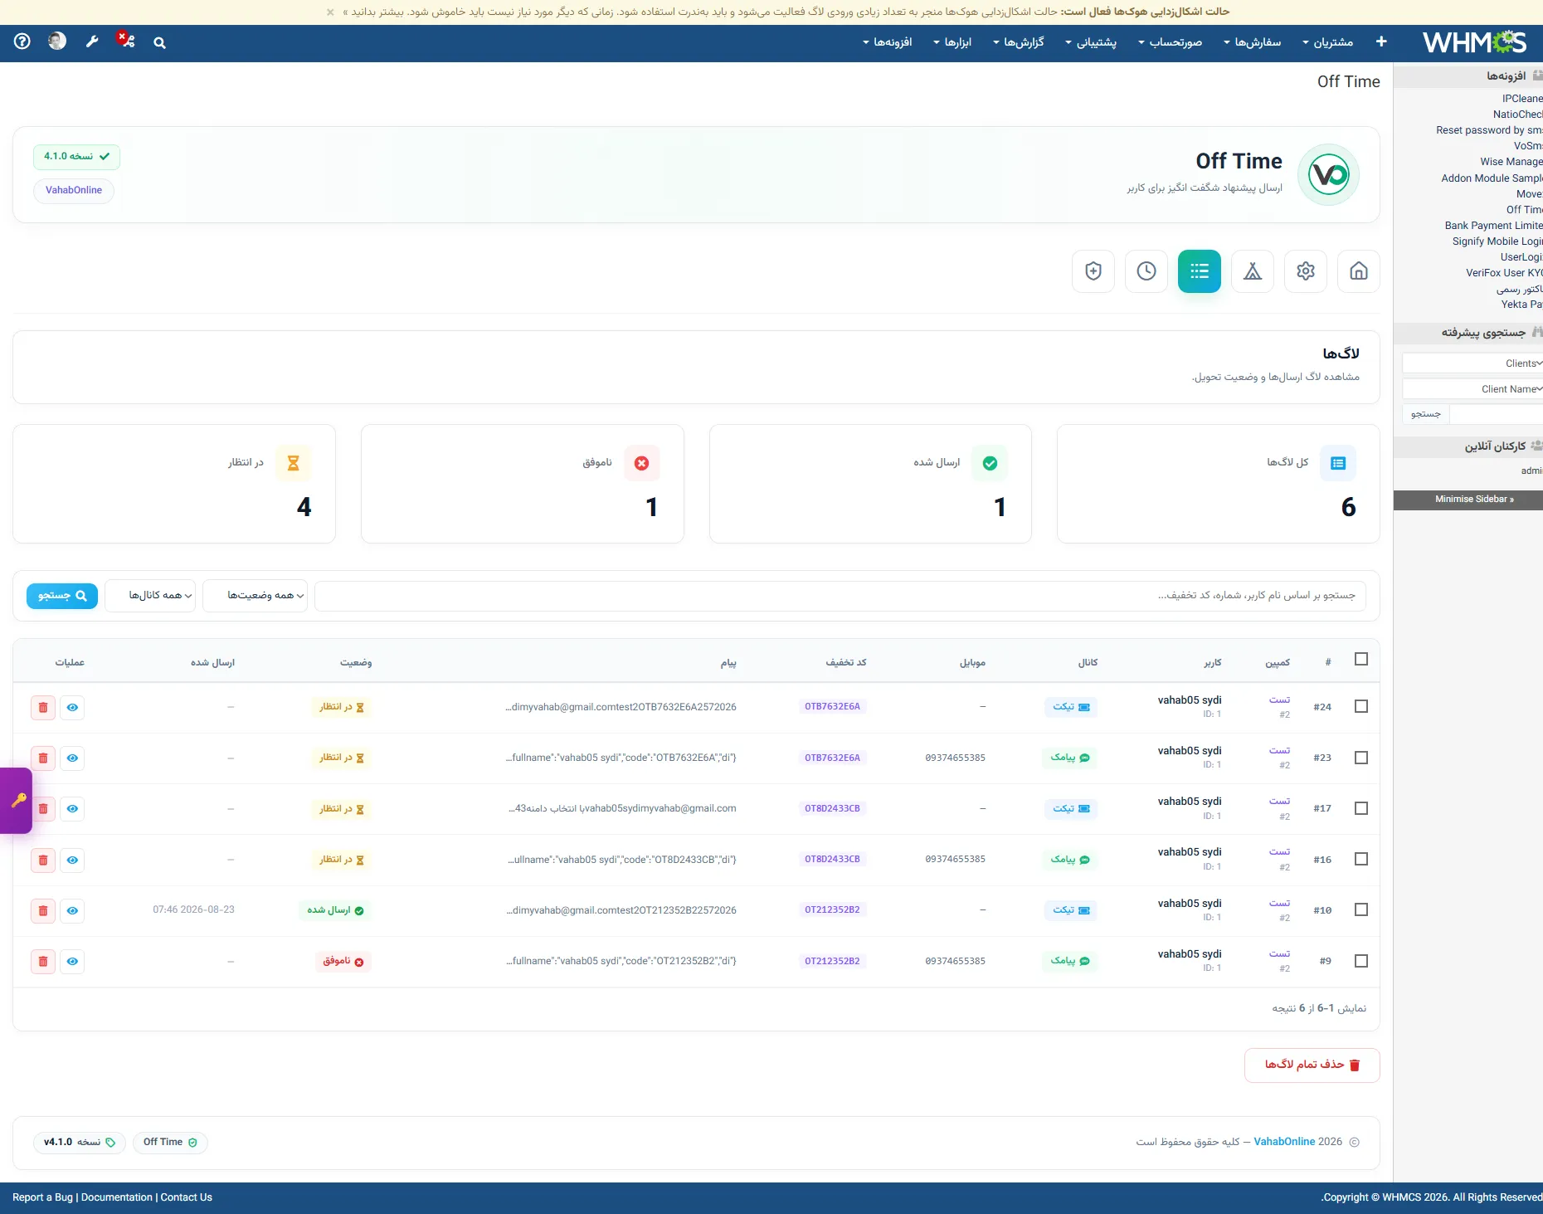Dismiss the debug hooks warning banner
Viewport: 1543px width, 1214px height.
[x=330, y=12]
